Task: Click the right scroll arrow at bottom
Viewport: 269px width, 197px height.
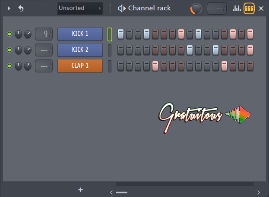Action: point(259,192)
